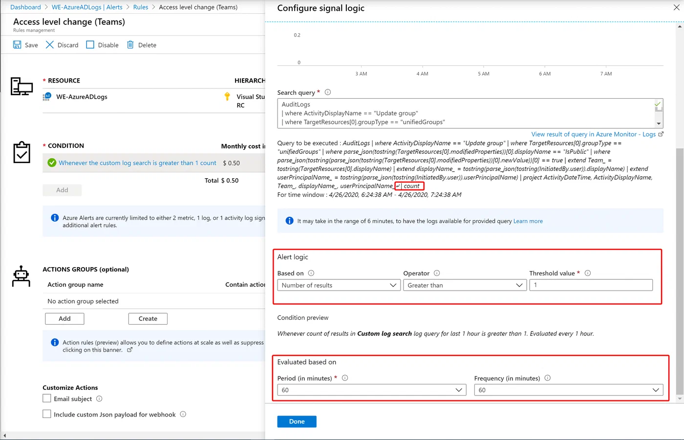Click the green checkmark condition icon
684x440 pixels.
[x=52, y=163]
